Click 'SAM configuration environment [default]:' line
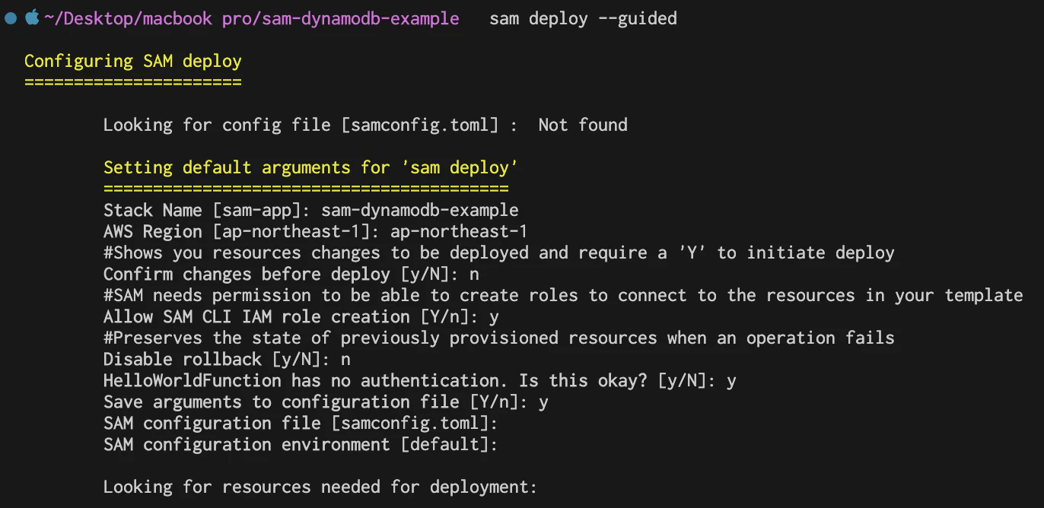 click(301, 444)
